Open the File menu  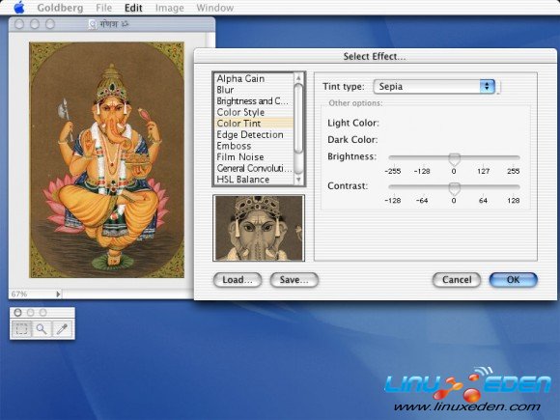103,8
